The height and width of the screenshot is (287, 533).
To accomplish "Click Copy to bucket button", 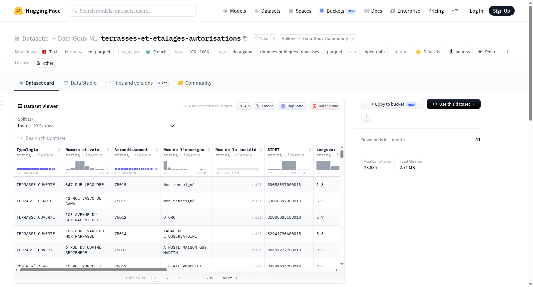I will 392,104.
